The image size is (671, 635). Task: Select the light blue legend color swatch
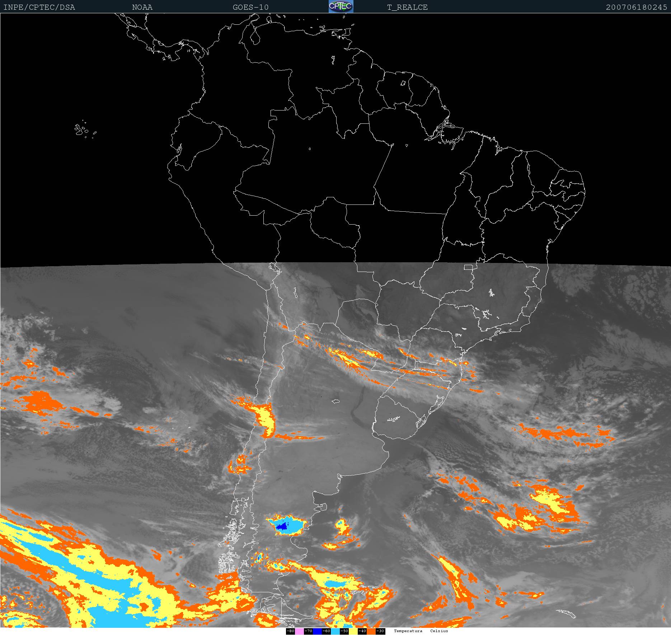(x=335, y=631)
